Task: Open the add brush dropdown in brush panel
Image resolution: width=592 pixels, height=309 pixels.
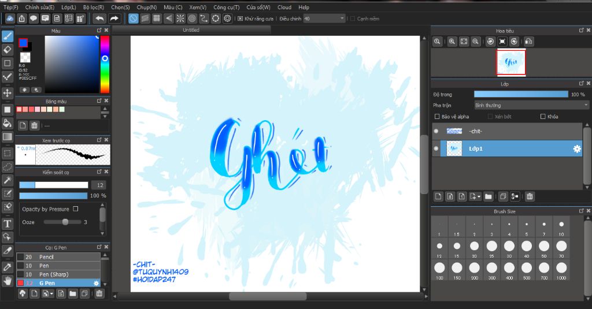Action: (x=51, y=293)
